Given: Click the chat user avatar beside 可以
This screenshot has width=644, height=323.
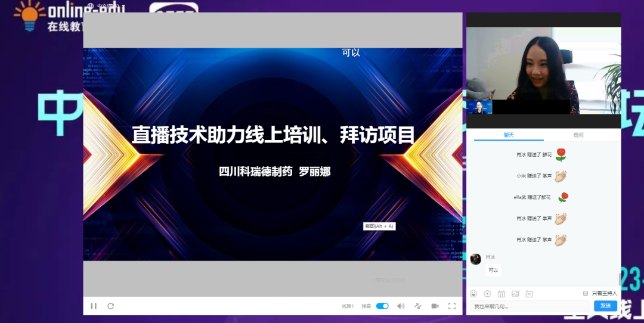Looking at the screenshot, I should [x=476, y=259].
